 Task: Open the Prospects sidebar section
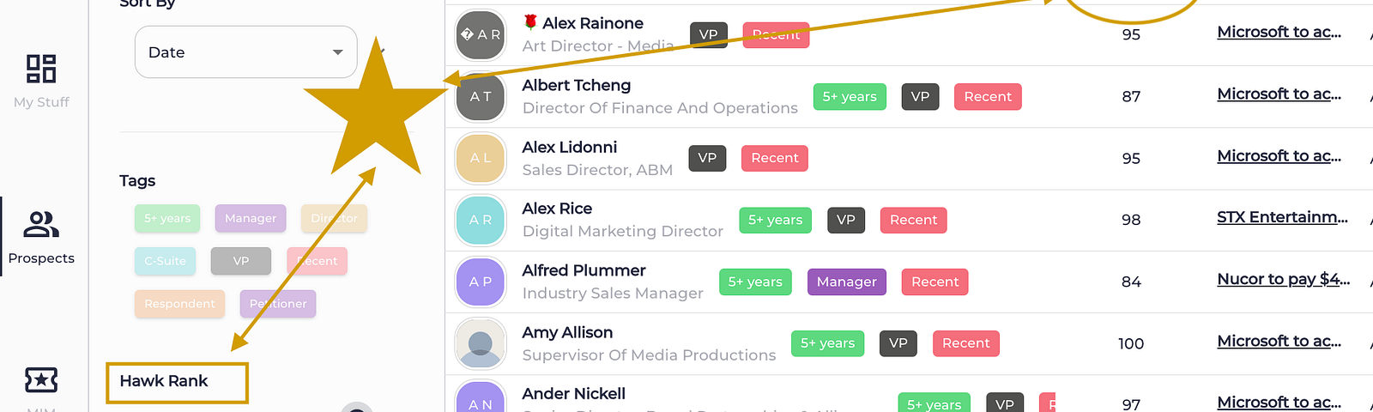click(x=41, y=237)
